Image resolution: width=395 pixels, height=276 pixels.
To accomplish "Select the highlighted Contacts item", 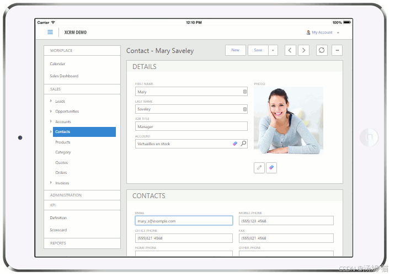I will point(84,132).
